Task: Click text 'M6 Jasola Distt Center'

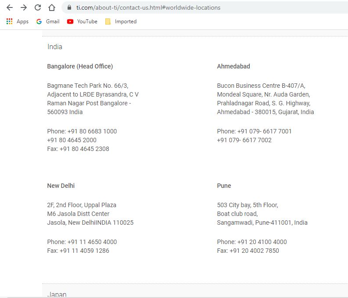Action: click(x=78, y=214)
